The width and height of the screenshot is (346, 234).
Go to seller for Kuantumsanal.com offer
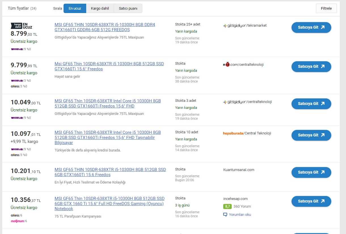pos(311,172)
